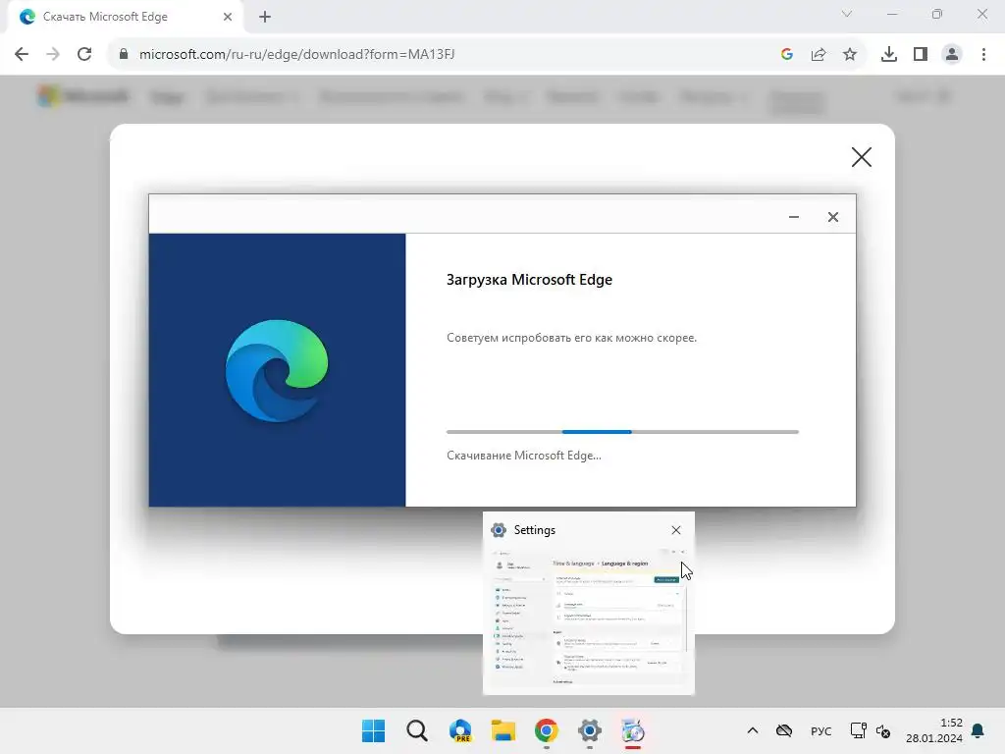Share this page via the share icon
The height and width of the screenshot is (754, 1005).
pos(819,54)
